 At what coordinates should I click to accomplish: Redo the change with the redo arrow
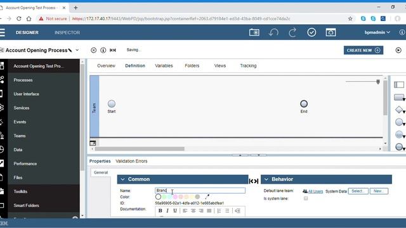coord(292,32)
